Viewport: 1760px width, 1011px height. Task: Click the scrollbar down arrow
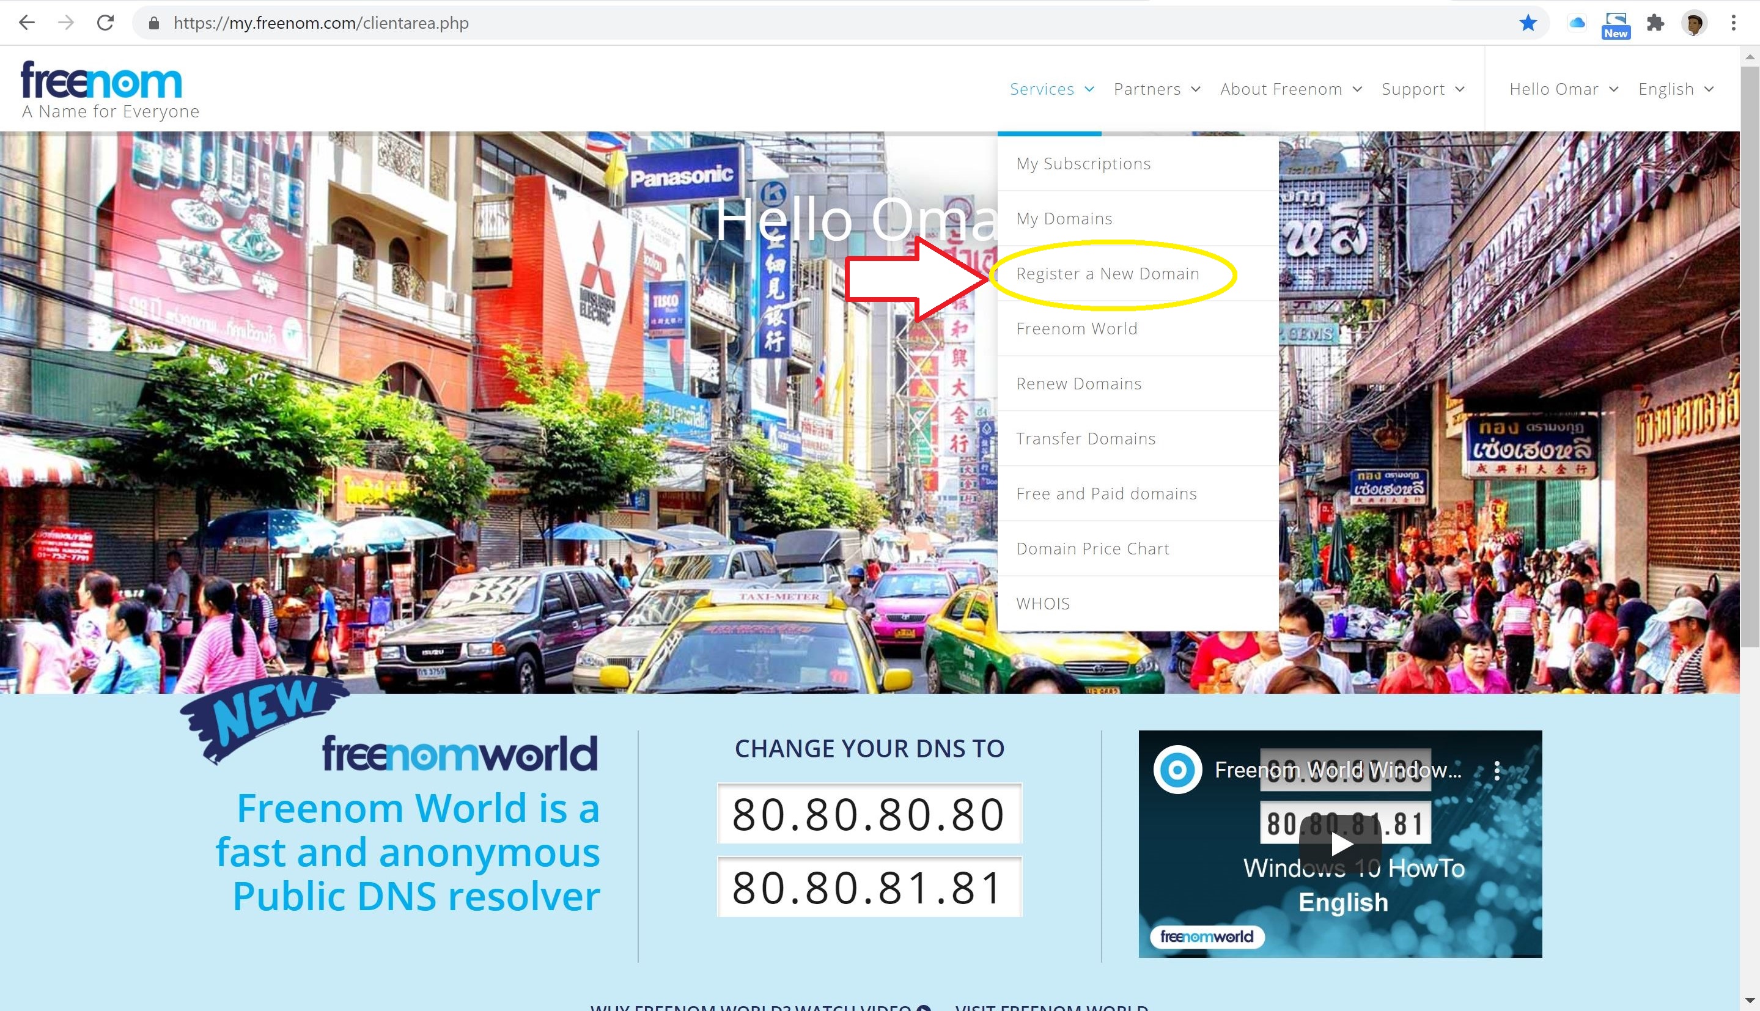(x=1750, y=1002)
